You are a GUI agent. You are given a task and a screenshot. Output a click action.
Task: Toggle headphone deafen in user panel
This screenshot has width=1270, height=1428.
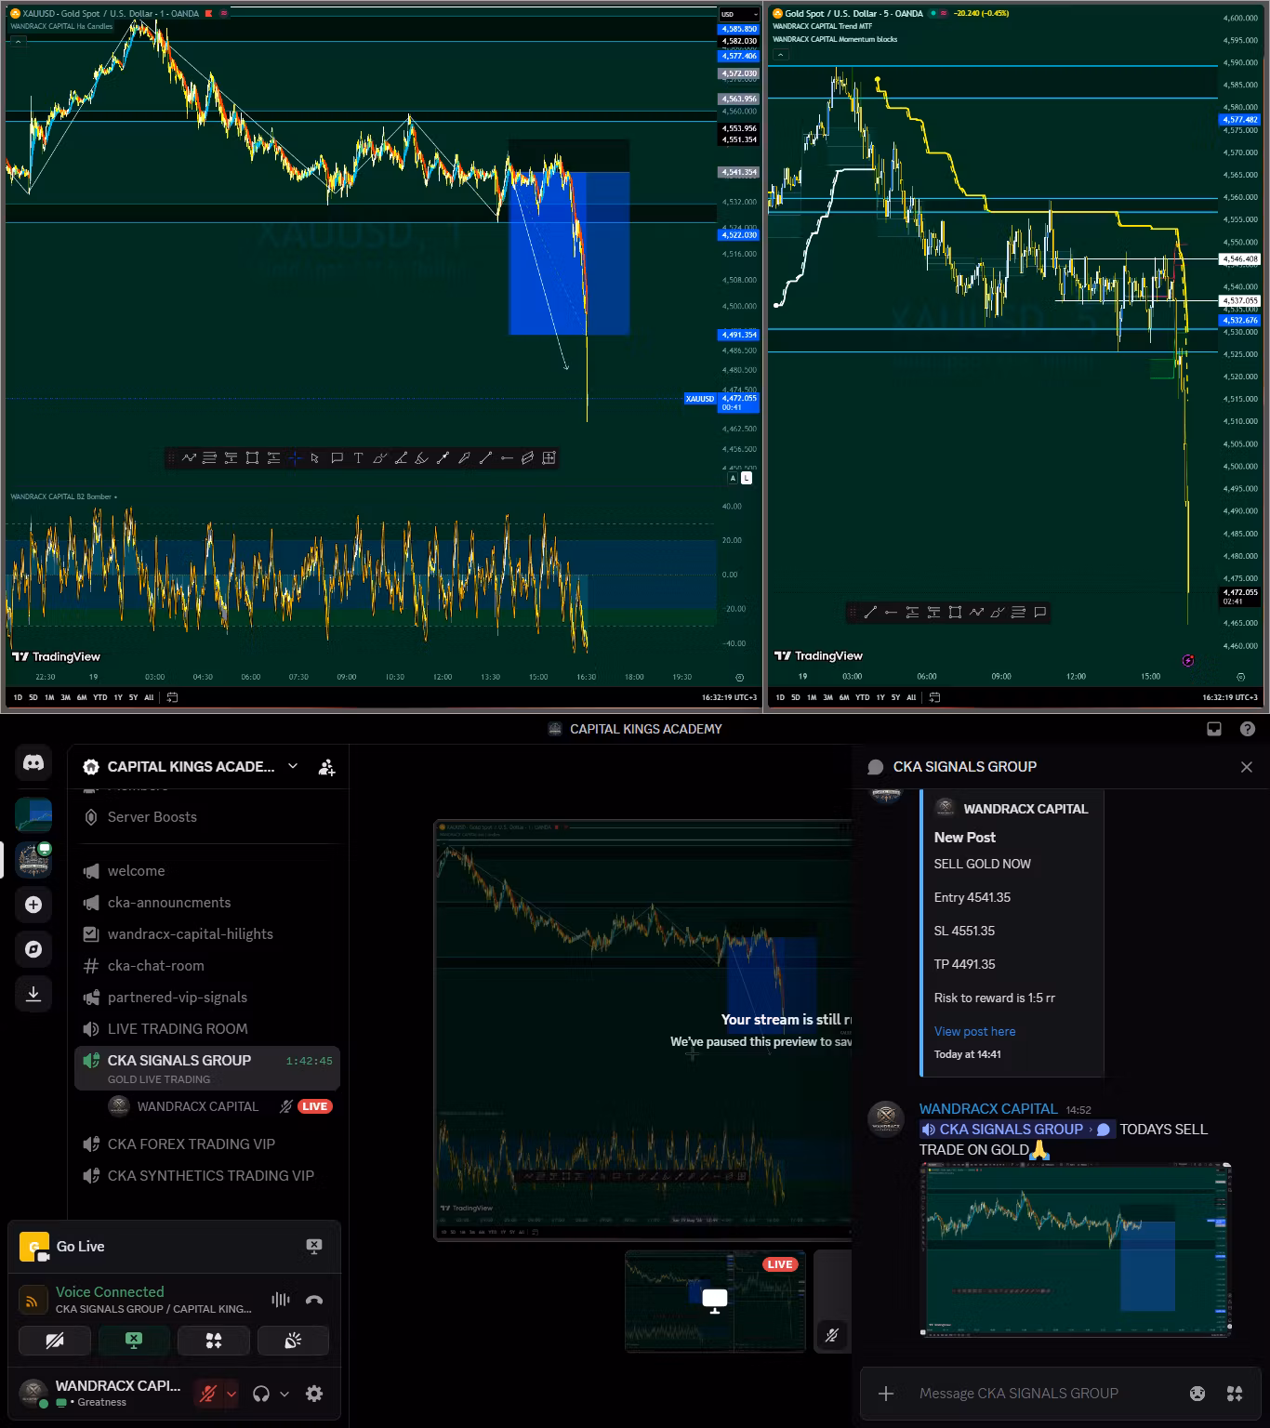pyautogui.click(x=261, y=1393)
